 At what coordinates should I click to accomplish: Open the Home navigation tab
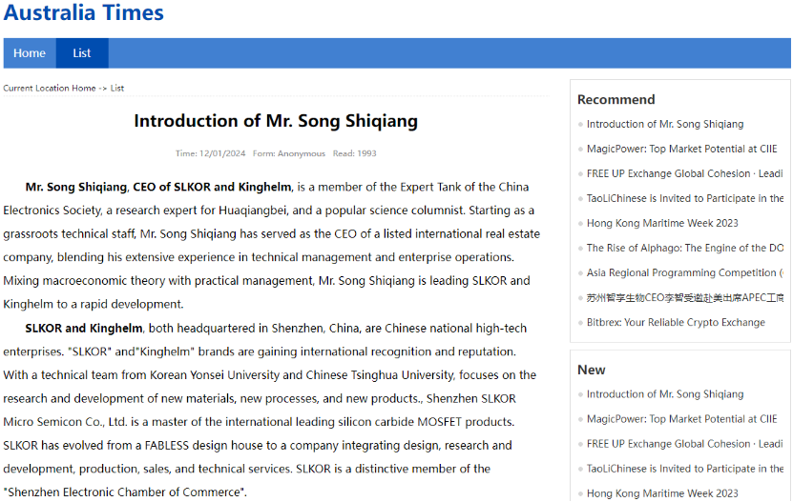point(30,53)
